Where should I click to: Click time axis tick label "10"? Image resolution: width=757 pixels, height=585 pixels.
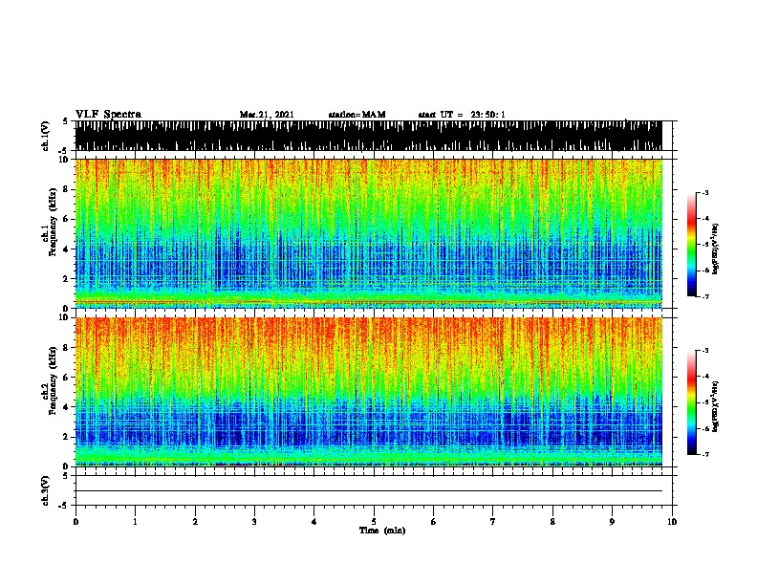(x=672, y=522)
